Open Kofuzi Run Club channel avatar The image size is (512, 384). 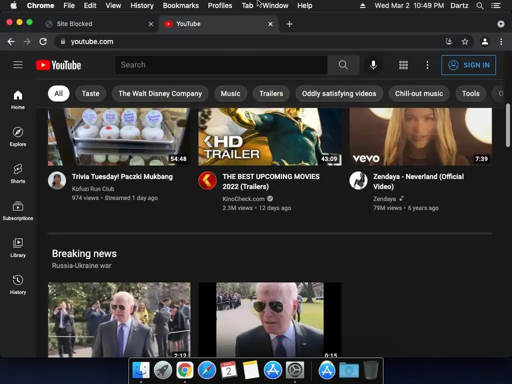(x=57, y=180)
